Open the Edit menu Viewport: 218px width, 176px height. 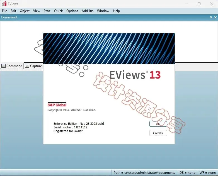pyautogui.click(x=13, y=11)
